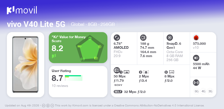Image resolution: width=224 pixels, height=109 pixels.
Task: Click the screen size display icon
Action: click(x=117, y=38)
